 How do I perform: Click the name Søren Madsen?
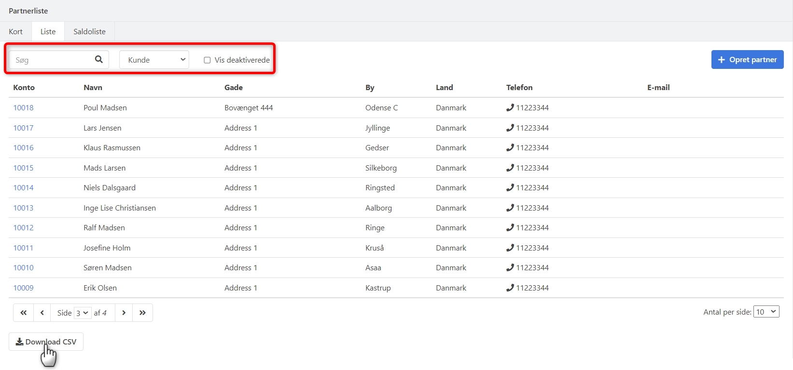tap(108, 267)
